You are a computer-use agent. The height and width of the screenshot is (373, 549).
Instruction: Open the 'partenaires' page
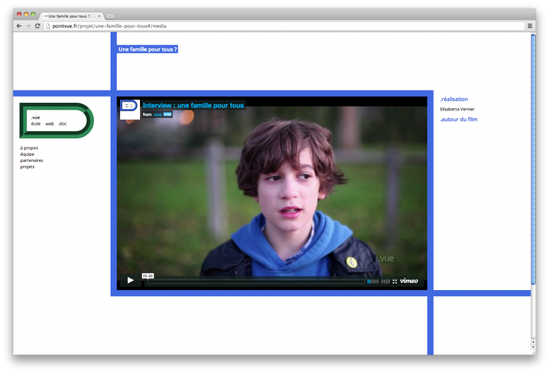tap(32, 160)
